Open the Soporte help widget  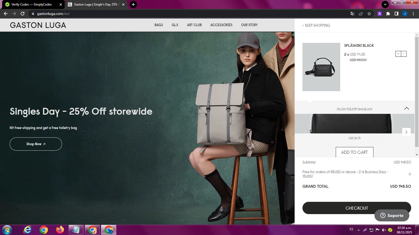pyautogui.click(x=392, y=216)
